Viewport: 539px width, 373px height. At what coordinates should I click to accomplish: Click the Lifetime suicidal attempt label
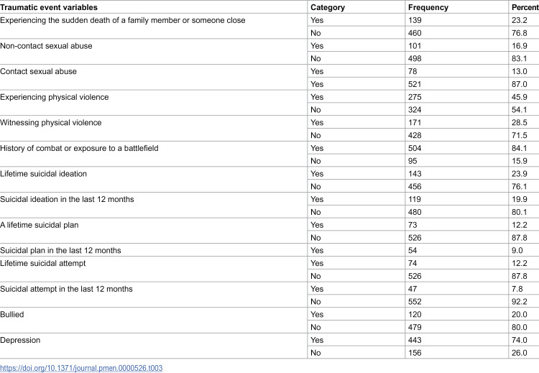coord(42,263)
